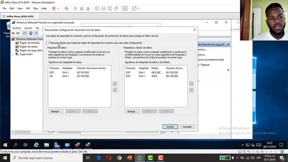
Task: Select the ESP AES-CBC row in encryption list
Action: click(x=156, y=72)
